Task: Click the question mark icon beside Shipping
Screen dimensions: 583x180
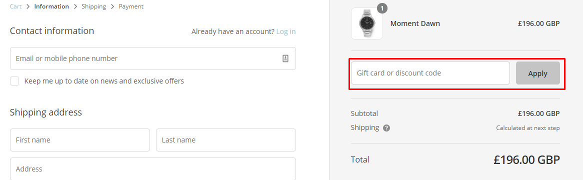Action: pos(386,128)
